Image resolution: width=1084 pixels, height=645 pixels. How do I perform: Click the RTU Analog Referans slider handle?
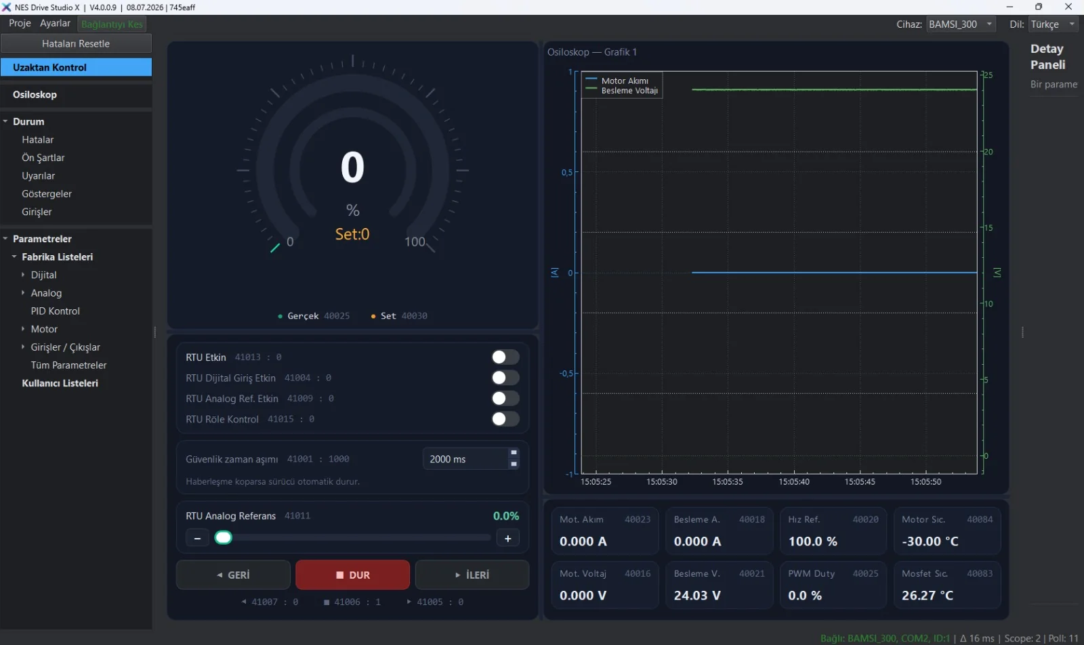(x=224, y=538)
